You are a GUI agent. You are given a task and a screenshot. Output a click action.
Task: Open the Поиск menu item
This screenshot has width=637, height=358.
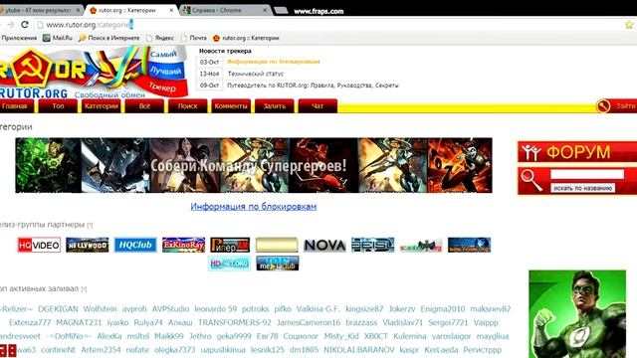pyautogui.click(x=188, y=106)
